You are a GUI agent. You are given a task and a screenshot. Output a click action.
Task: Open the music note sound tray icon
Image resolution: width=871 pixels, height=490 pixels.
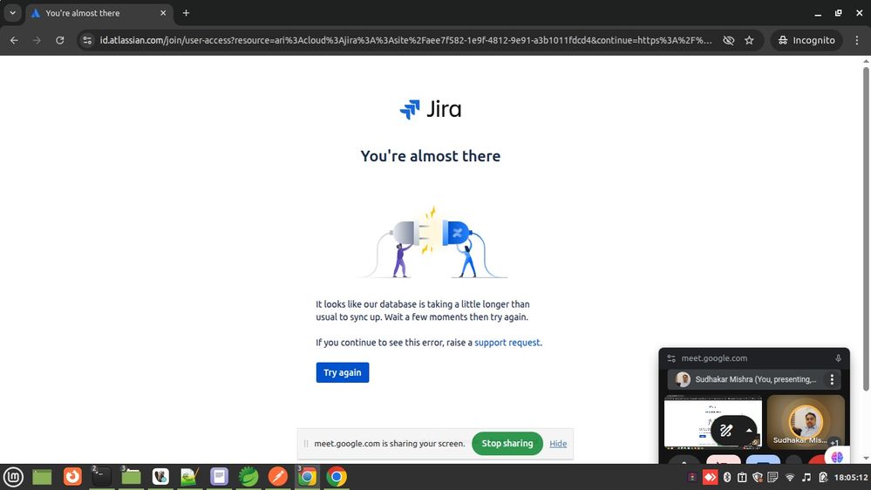806,477
